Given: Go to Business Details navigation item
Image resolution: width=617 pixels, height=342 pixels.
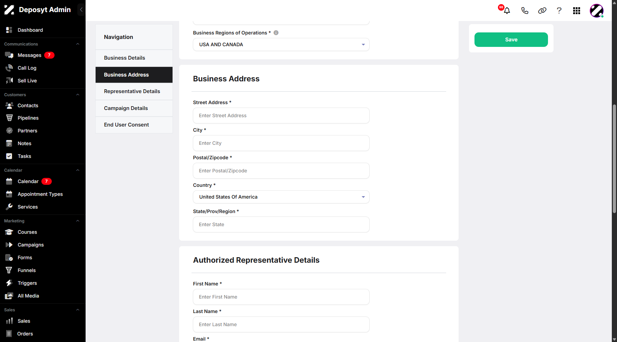Looking at the screenshot, I should (x=134, y=58).
